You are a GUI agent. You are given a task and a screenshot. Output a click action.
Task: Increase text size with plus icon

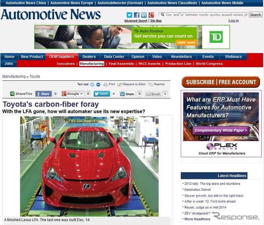92,84
